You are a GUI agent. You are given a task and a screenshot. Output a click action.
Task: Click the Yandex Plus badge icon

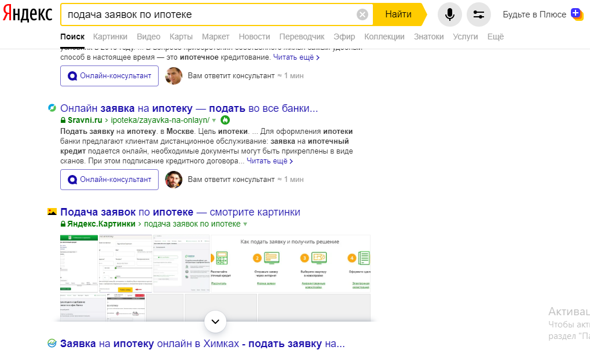577,14
